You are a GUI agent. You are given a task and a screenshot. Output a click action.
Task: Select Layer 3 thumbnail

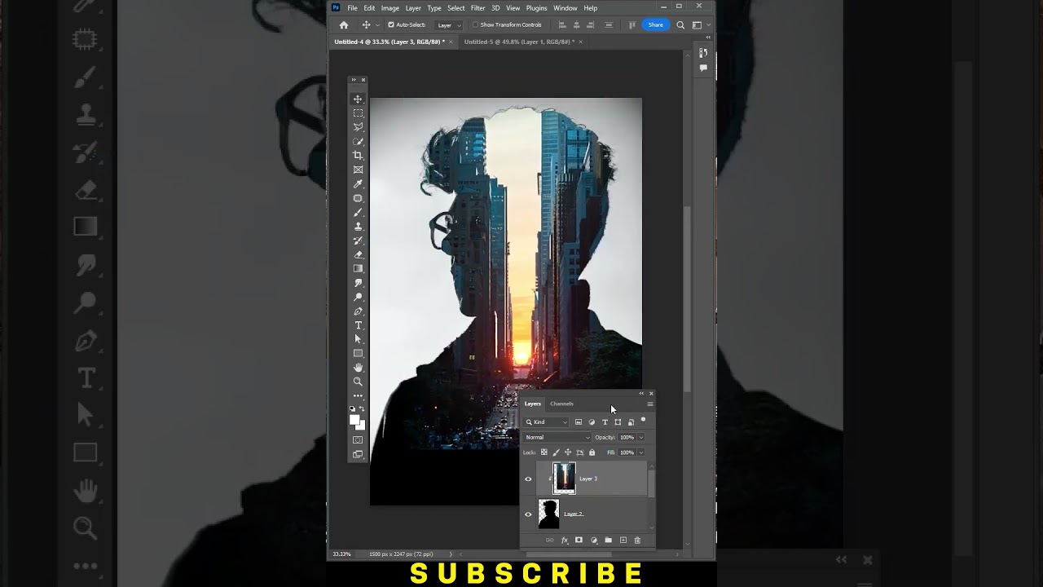(564, 479)
